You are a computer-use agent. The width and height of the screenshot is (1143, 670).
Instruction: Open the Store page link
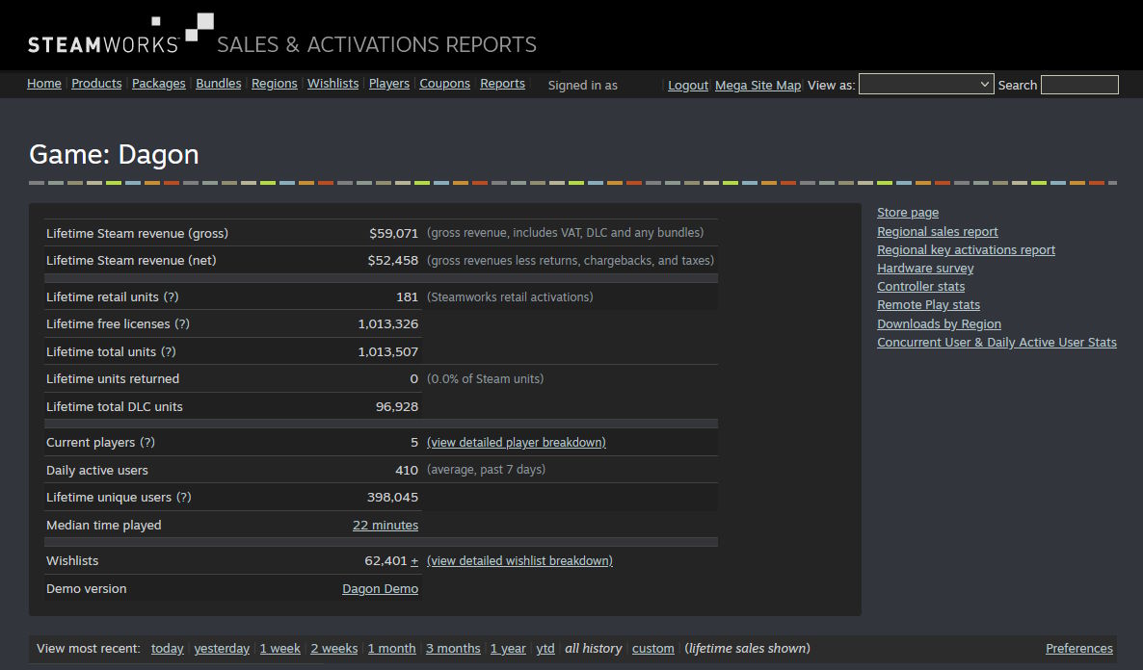click(908, 212)
